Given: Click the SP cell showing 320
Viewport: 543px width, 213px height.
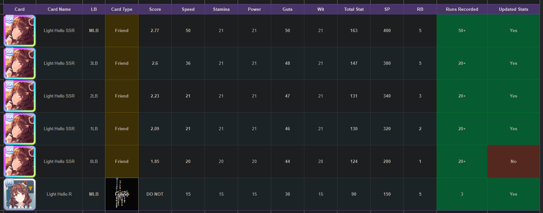Looking at the screenshot, I should [x=387, y=129].
